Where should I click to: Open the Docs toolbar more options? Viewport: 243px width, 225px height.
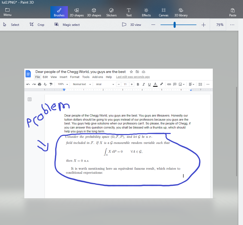(x=208, y=84)
